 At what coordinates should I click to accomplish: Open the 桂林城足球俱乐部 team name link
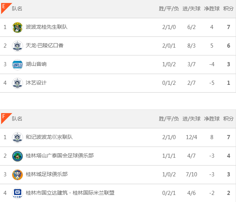coord(47,174)
